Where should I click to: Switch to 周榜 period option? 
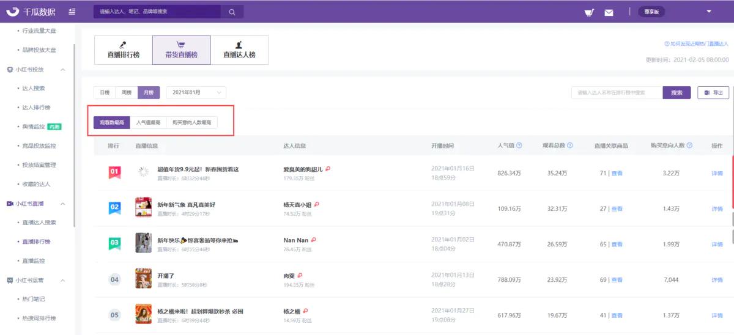127,92
